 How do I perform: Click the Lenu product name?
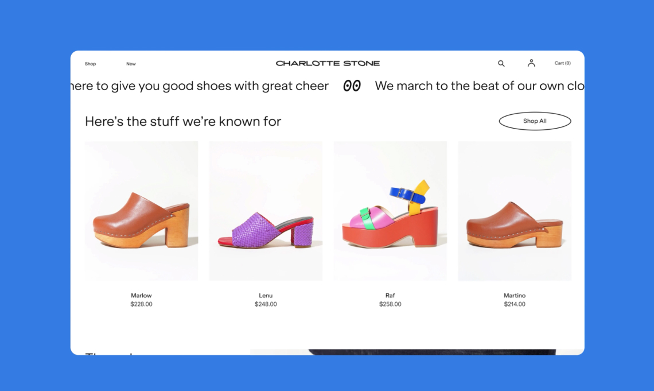pyautogui.click(x=266, y=296)
